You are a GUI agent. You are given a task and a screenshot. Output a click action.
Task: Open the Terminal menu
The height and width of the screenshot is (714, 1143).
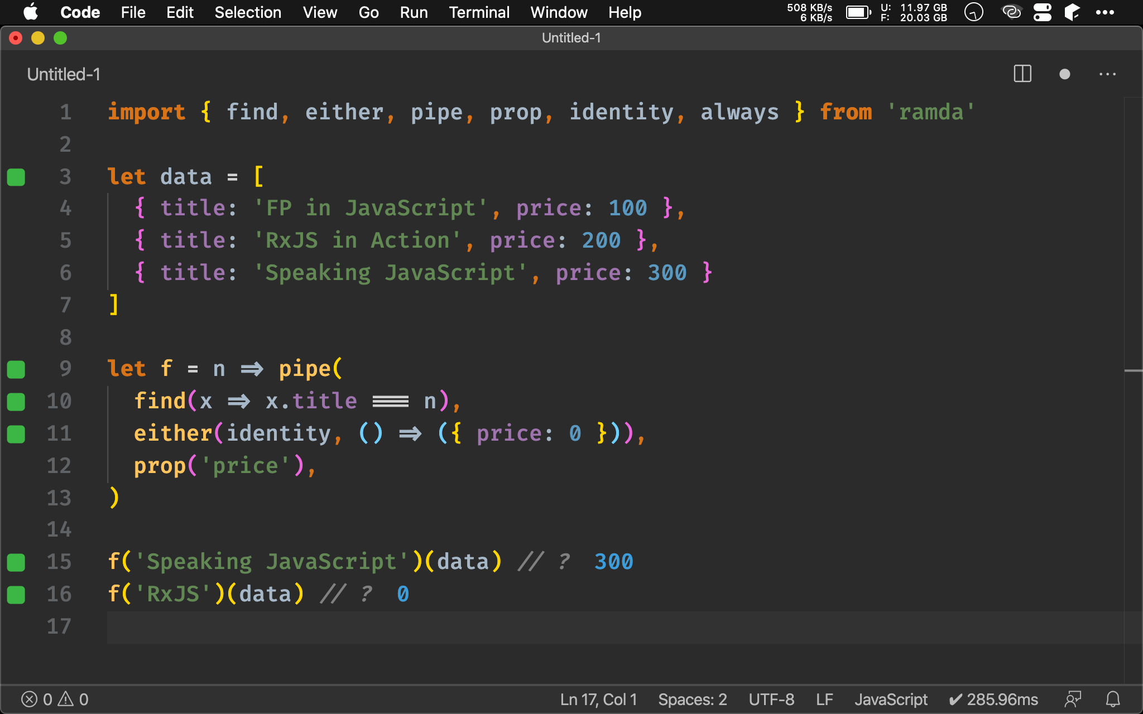(x=479, y=12)
